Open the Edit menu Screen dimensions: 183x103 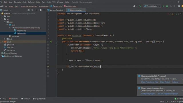click(x=5, y=2)
